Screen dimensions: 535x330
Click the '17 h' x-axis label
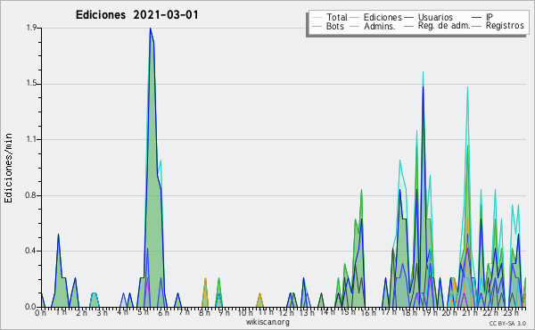pos(389,312)
